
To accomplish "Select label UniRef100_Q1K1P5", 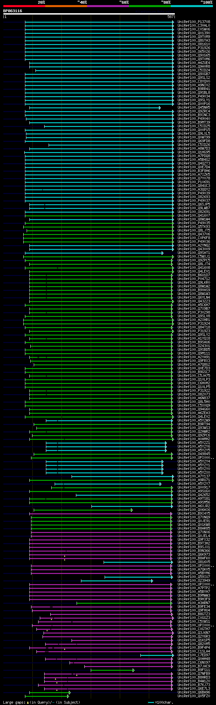I will tap(194, 640).
